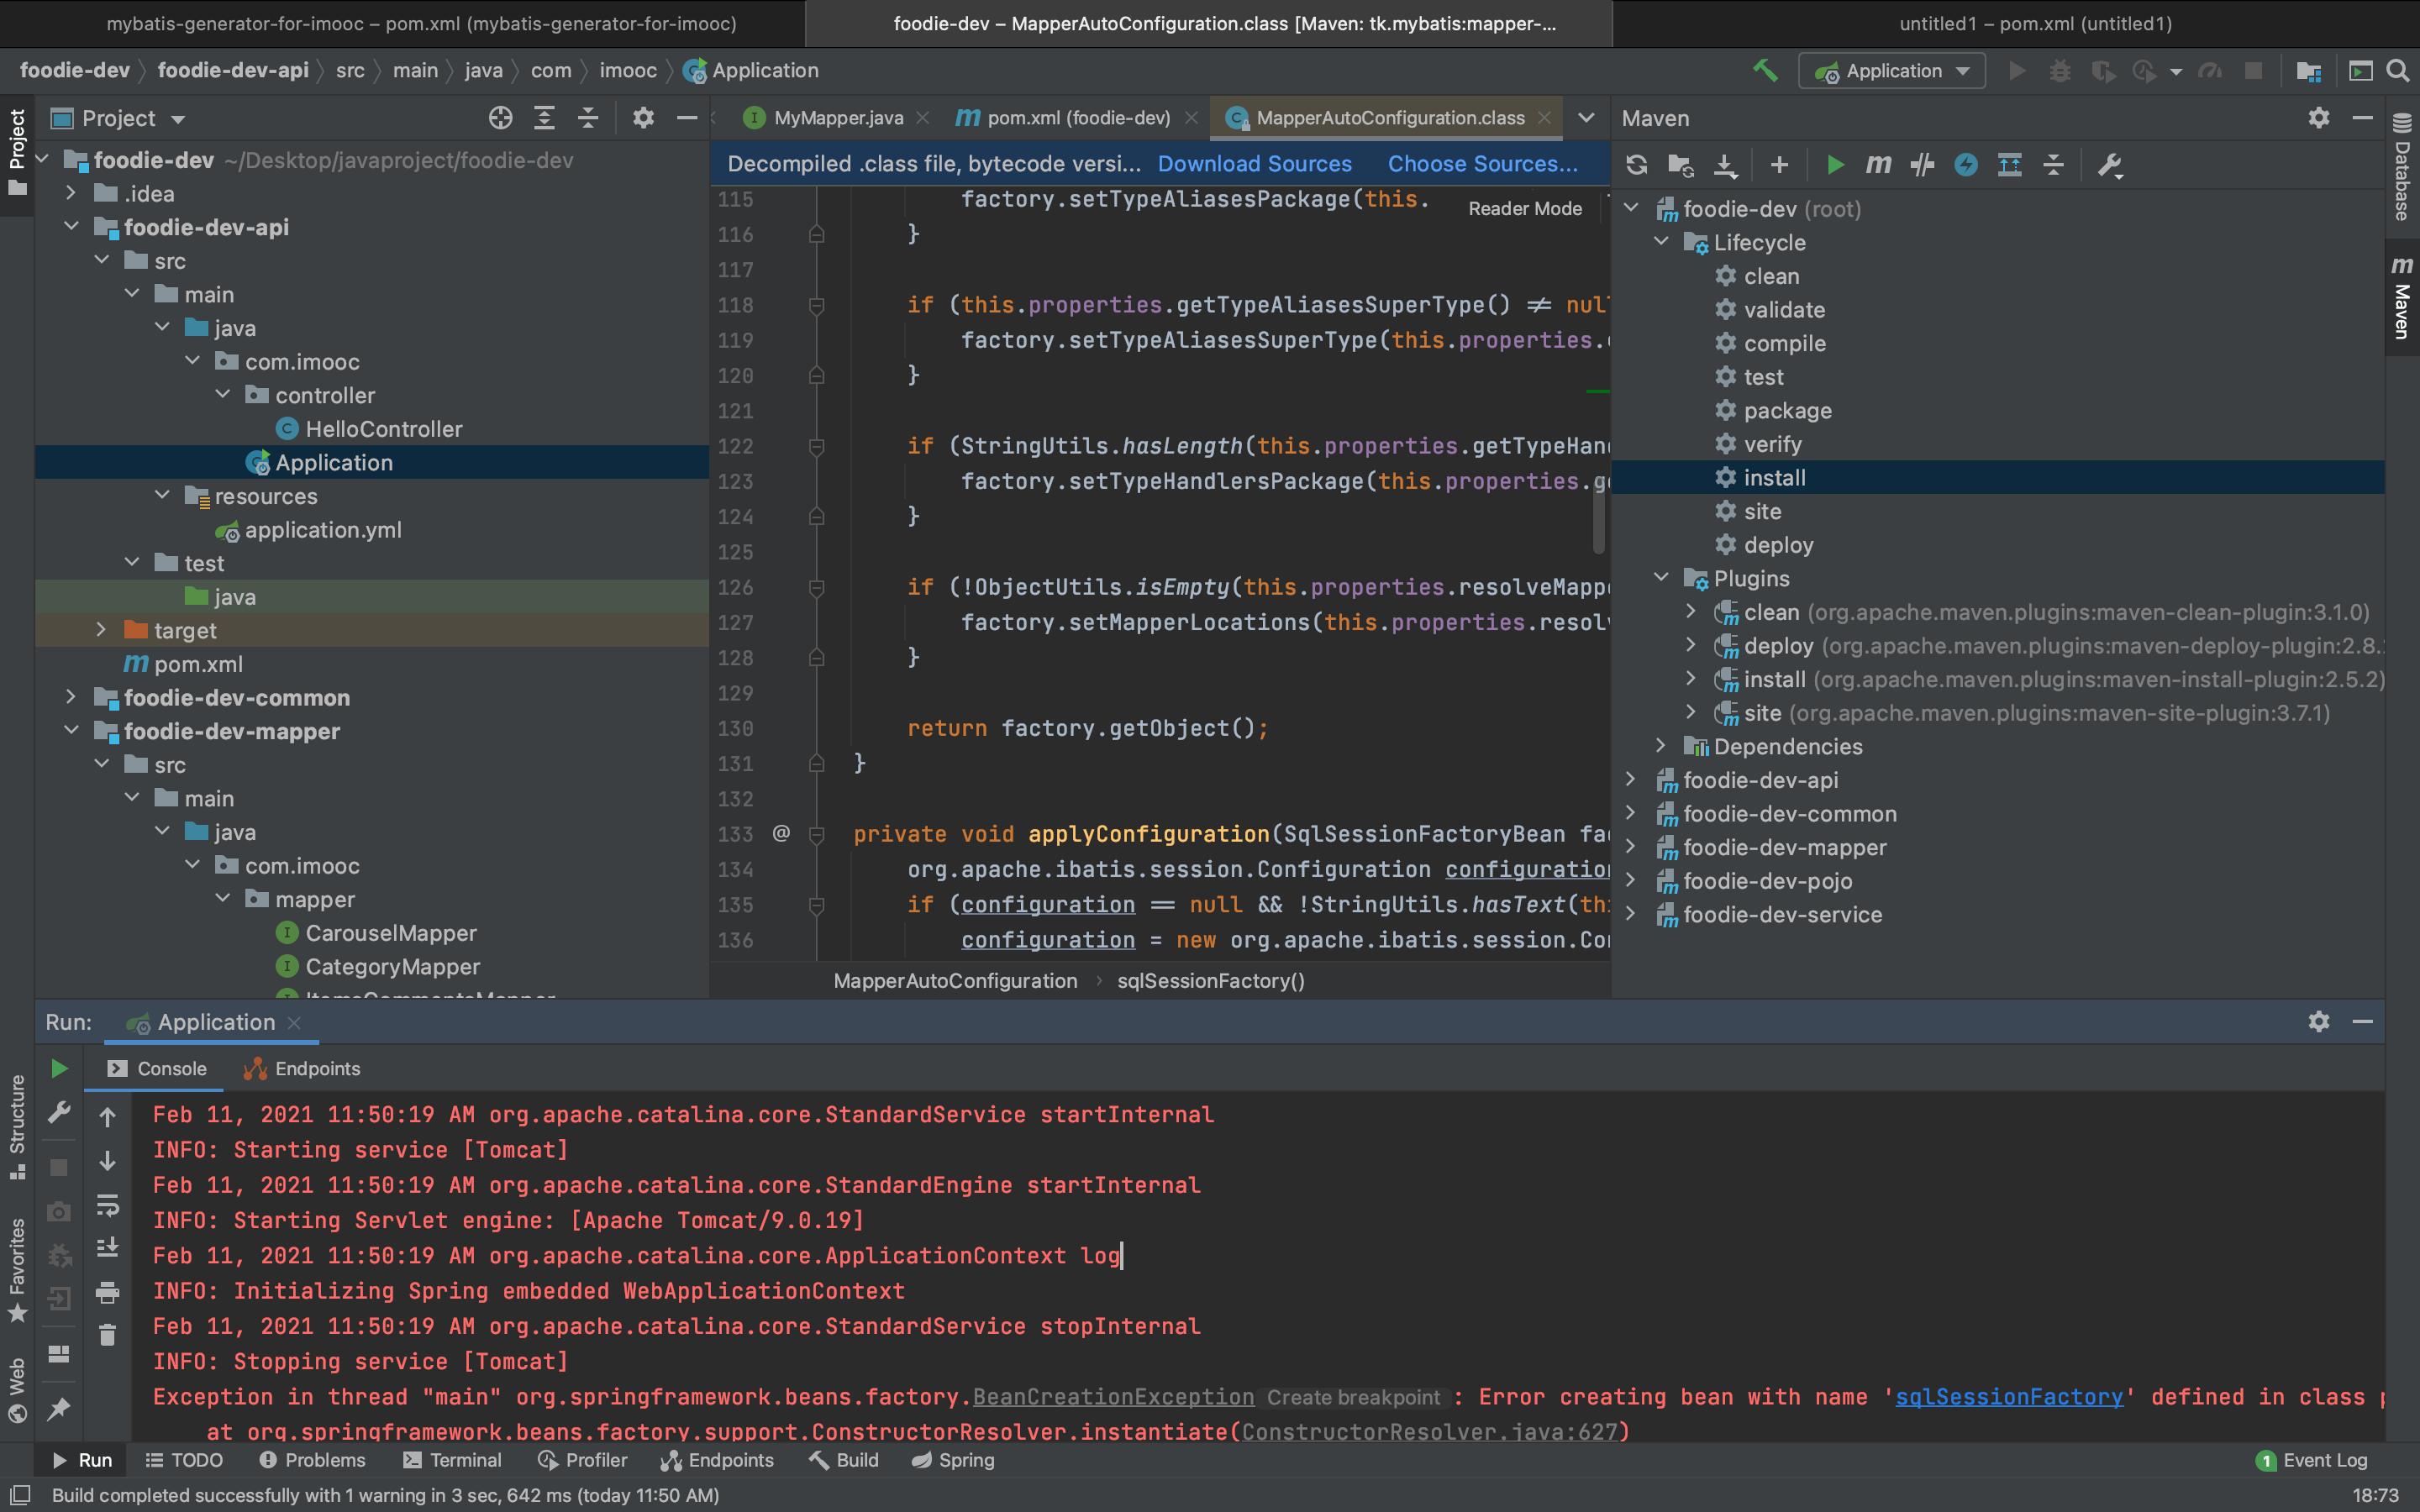
Task: Show Maven dependencies diagram icon
Action: [2009, 165]
